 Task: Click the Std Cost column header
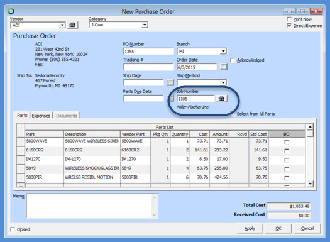tap(258, 134)
